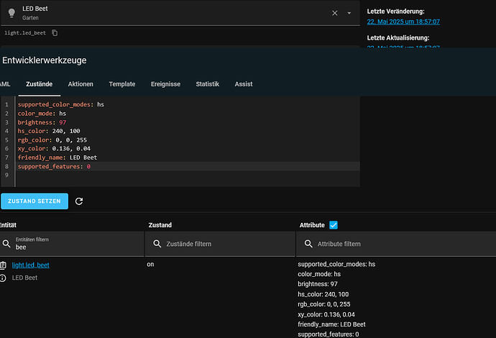Open the LED Beet entity dropdown arrow
This screenshot has width=496, height=338.
[349, 13]
